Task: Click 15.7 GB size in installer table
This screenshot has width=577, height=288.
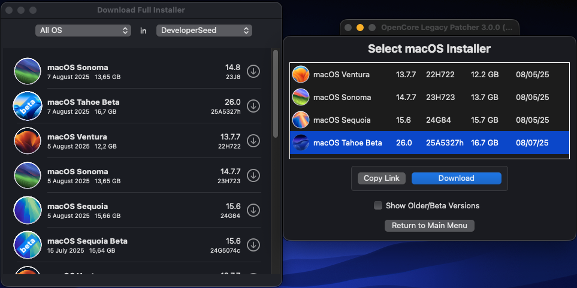Action: pos(485,120)
